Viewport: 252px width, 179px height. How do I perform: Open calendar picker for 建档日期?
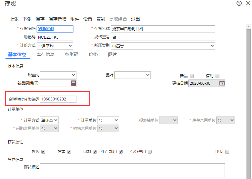pyautogui.click(x=222, y=83)
